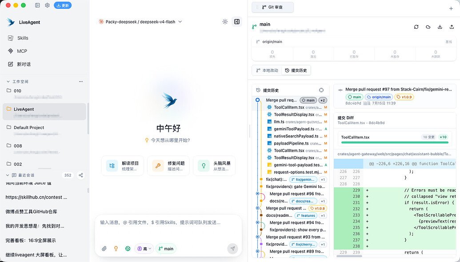Click the main branch chip below input

pos(166,249)
